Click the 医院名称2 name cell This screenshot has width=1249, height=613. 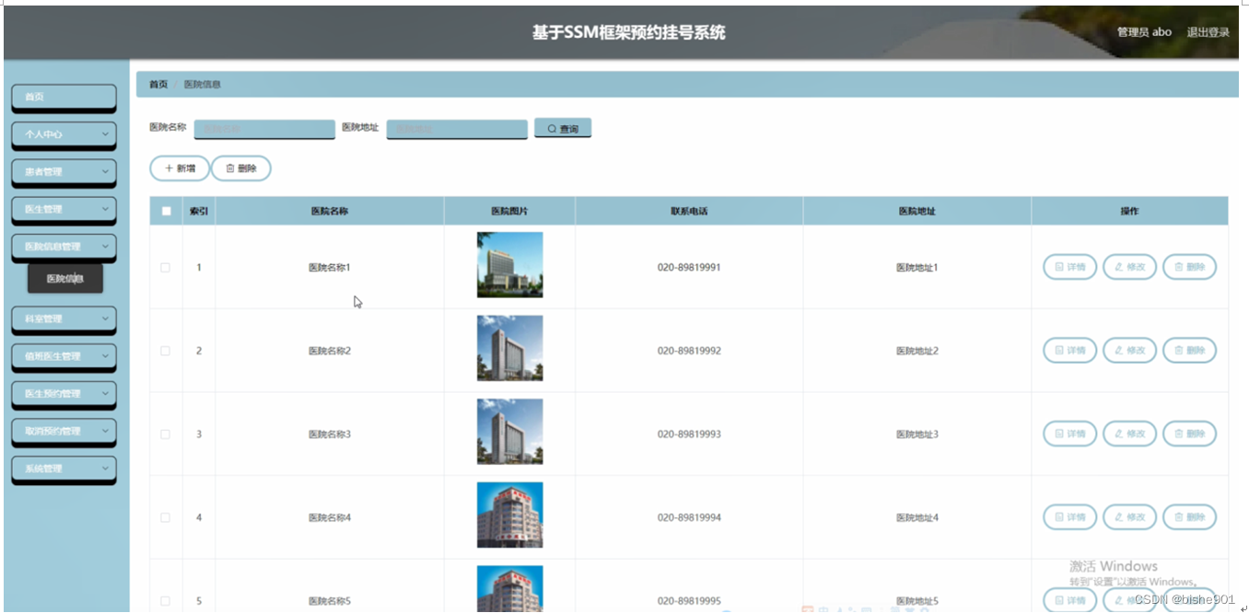(x=329, y=351)
